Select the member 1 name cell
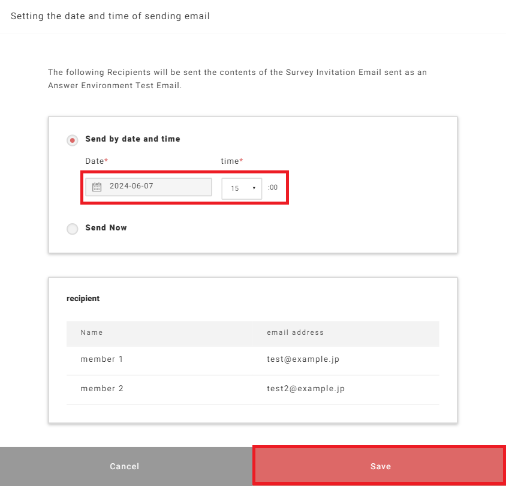The height and width of the screenshot is (486, 506). (102, 359)
